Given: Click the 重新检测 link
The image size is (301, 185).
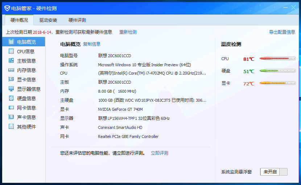Looking at the screenshot, I should 128,32.
